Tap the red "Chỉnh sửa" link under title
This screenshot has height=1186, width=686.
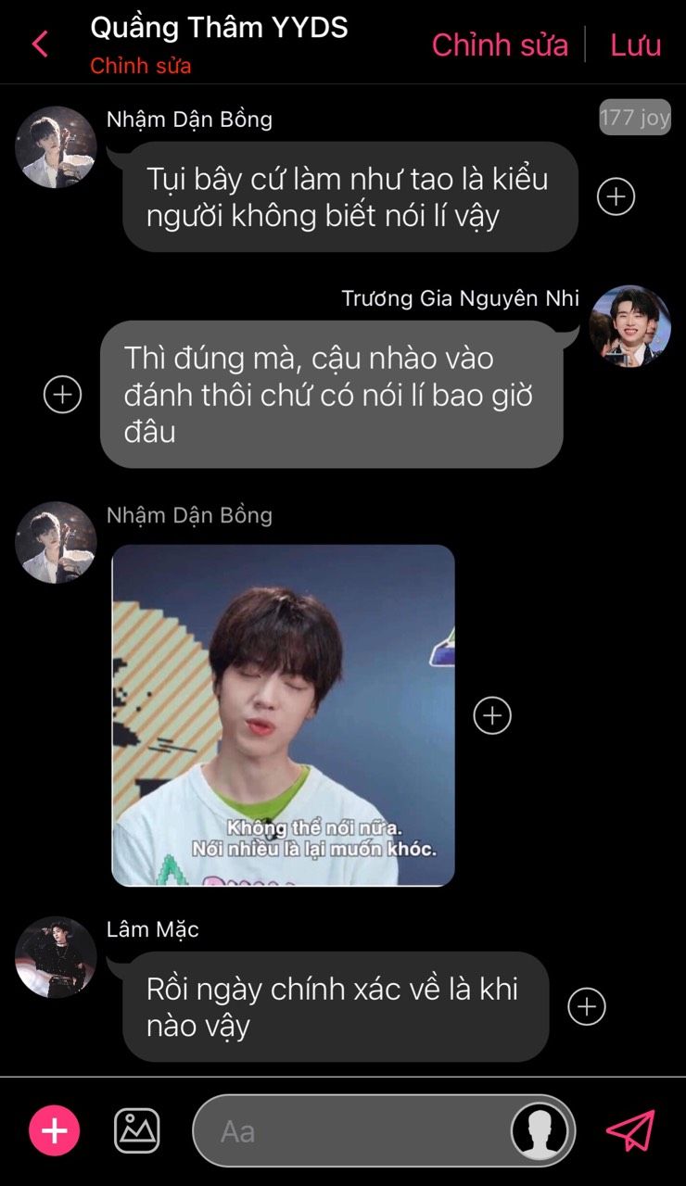(141, 67)
